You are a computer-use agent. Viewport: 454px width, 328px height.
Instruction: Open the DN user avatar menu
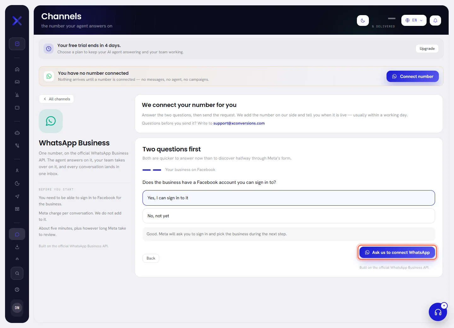click(x=17, y=308)
